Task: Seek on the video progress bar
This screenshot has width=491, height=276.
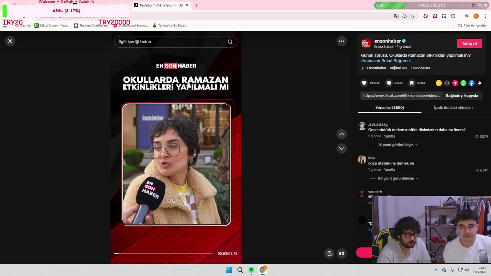Action: pos(163,253)
